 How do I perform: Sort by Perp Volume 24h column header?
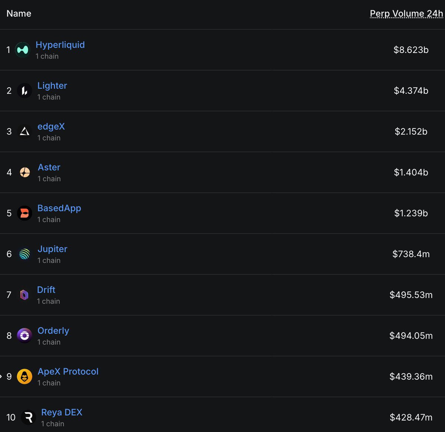pos(406,14)
